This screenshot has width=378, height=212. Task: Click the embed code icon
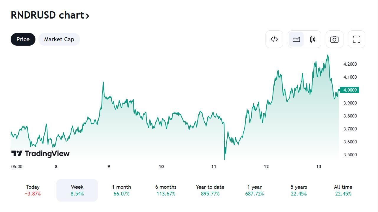click(274, 39)
